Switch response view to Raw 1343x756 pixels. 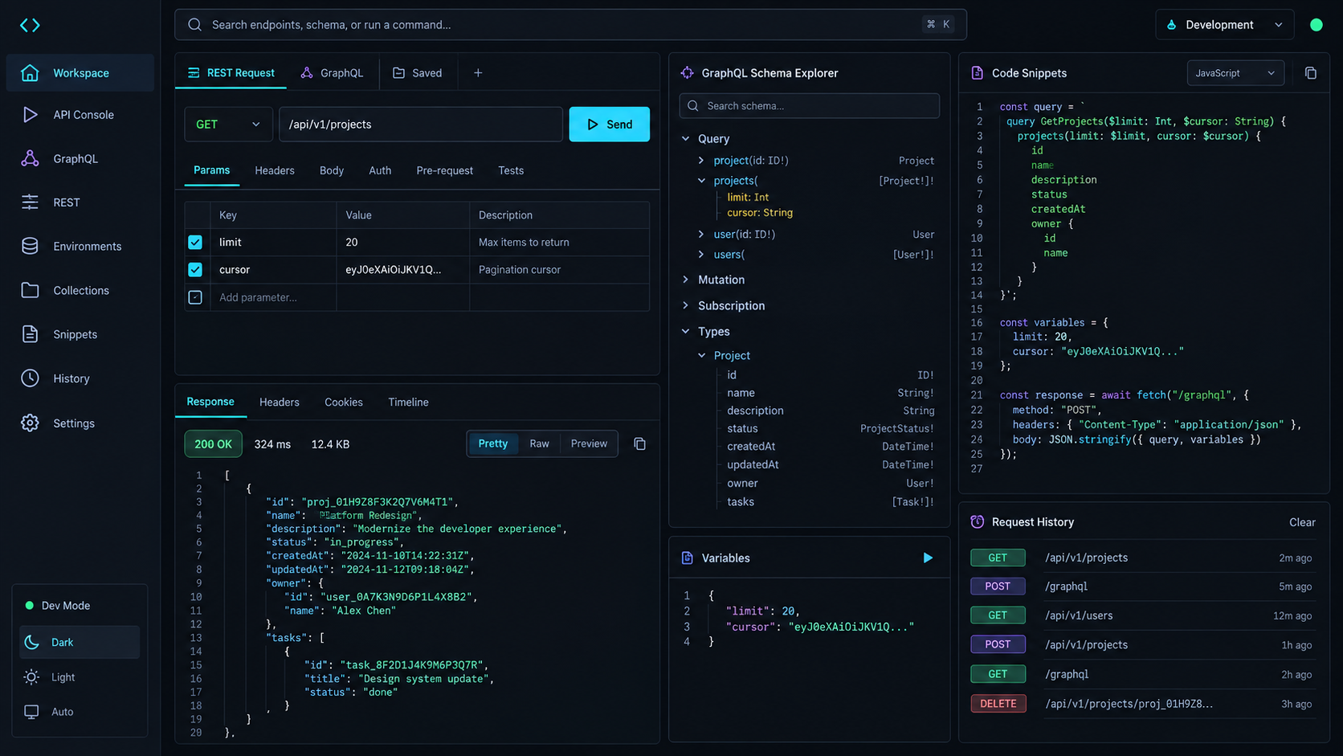pyautogui.click(x=539, y=443)
